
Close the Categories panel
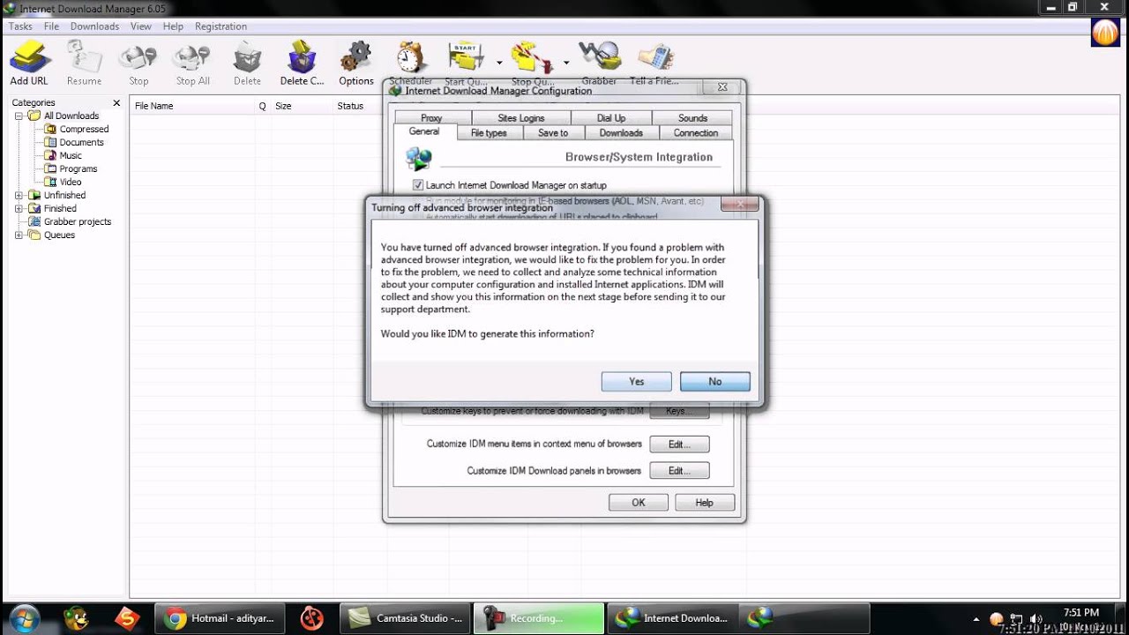click(116, 102)
